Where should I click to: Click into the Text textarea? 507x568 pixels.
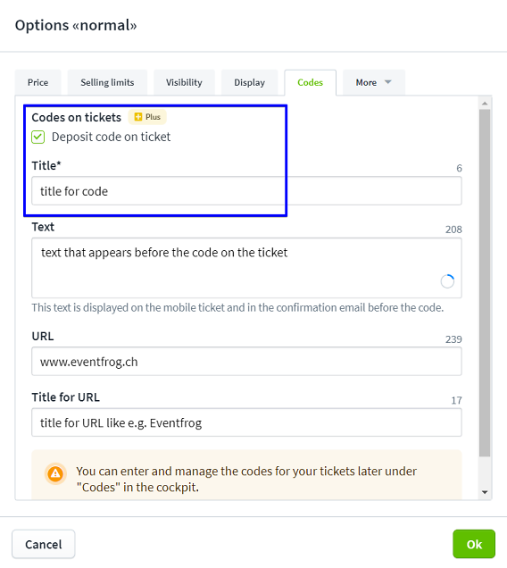(x=246, y=268)
